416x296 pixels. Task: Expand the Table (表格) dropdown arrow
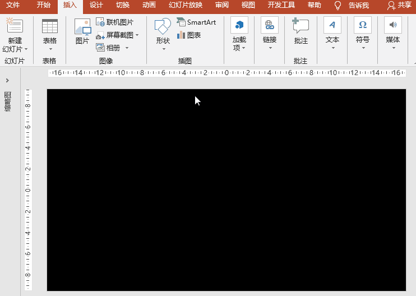[50, 49]
